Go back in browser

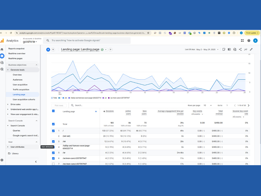point(1,33)
